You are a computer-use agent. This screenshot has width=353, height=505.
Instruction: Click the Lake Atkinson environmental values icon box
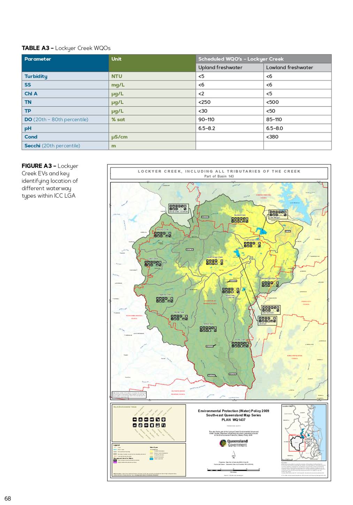[278, 215]
